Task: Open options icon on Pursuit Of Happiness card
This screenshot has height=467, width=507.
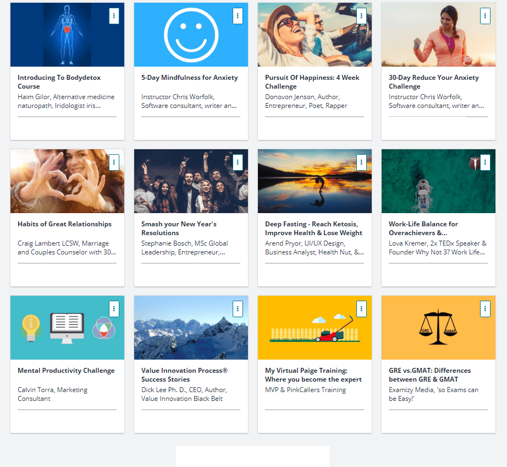Action: tap(361, 16)
